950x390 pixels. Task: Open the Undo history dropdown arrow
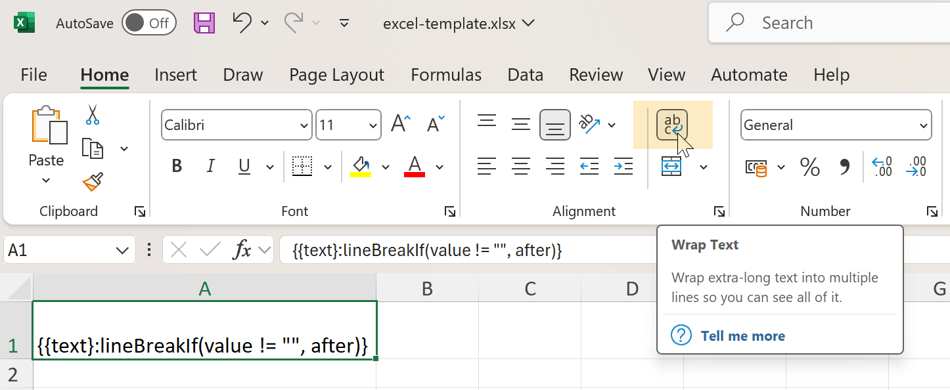[265, 23]
